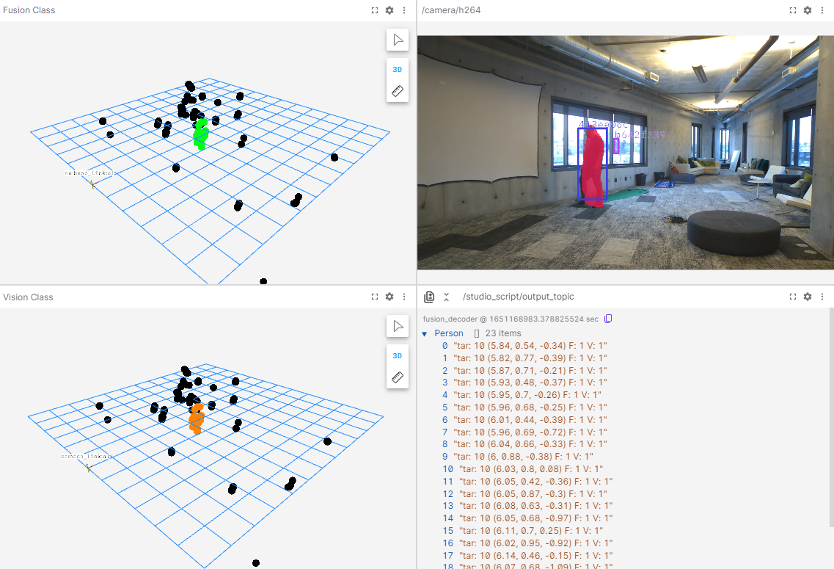The height and width of the screenshot is (569, 834).
Task: Collapse the Person array tree node
Action: pos(425,333)
